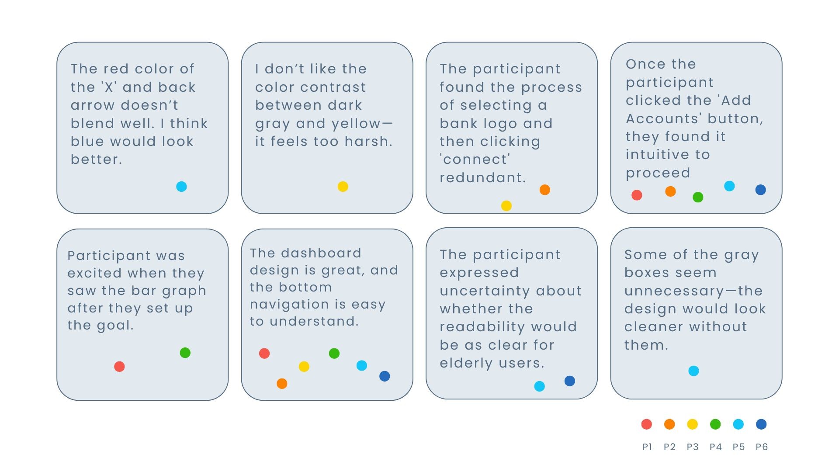Click the red P1 legend dot

point(646,424)
